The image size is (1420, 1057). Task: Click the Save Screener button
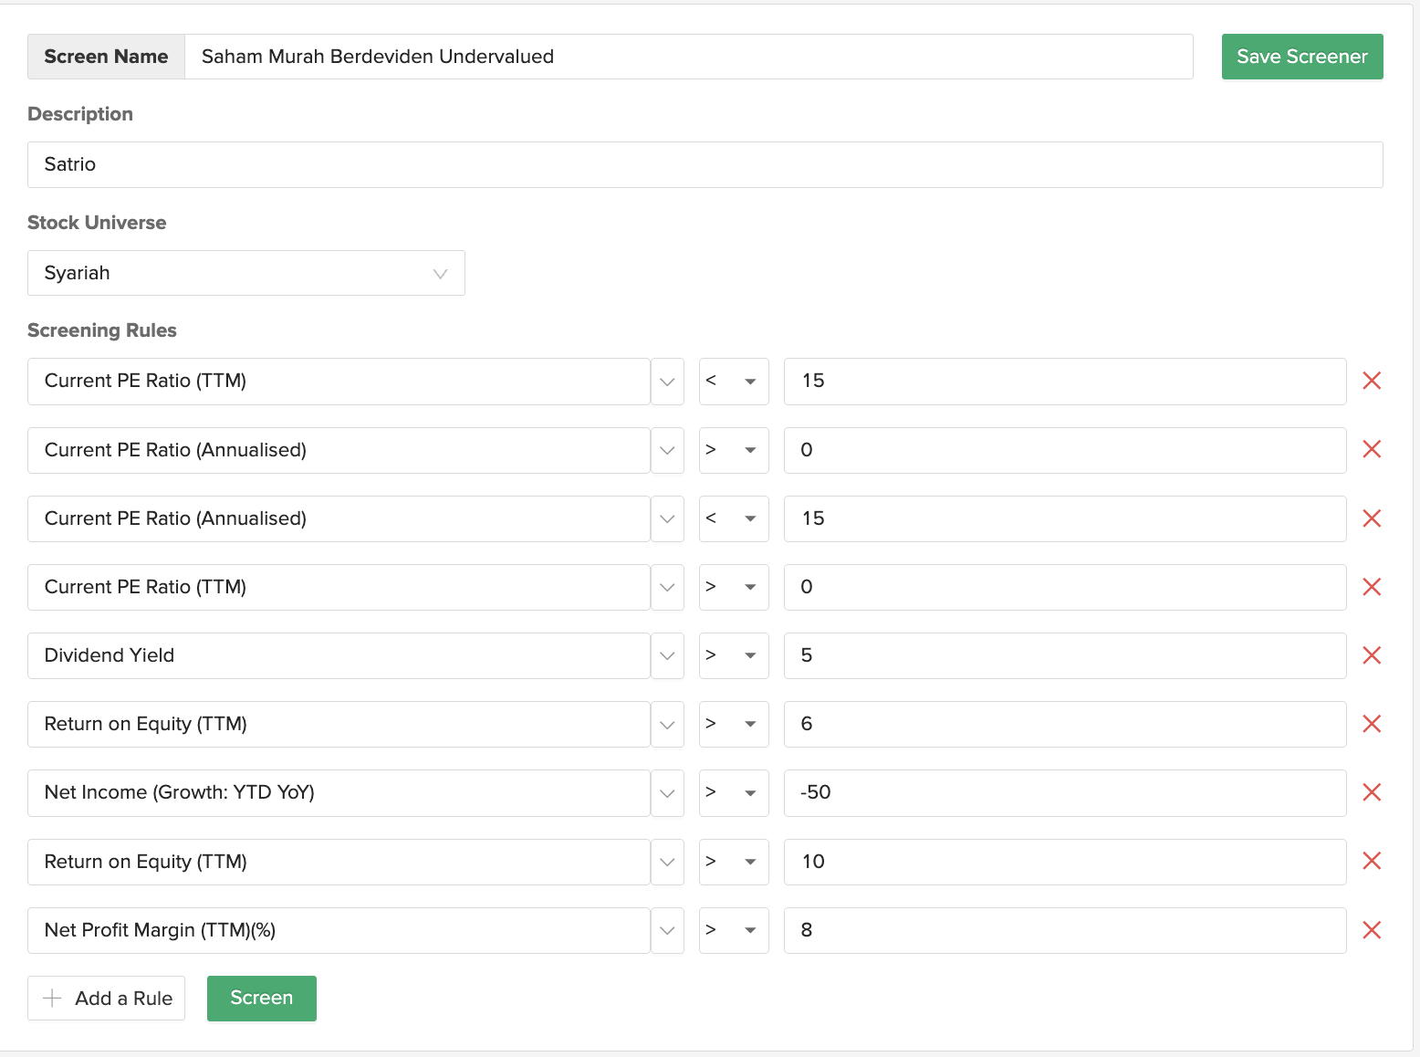tap(1301, 57)
